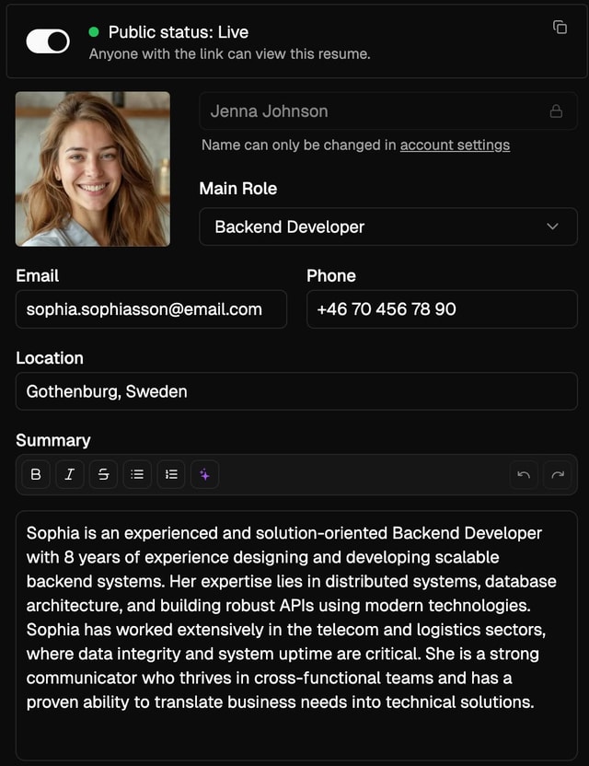Undo the last summary edit
Image resolution: width=589 pixels, height=766 pixels.
524,474
